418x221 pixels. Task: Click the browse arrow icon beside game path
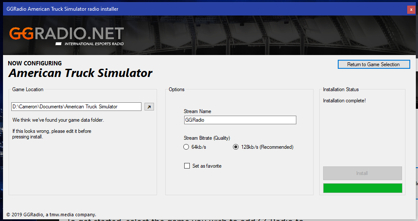[149, 107]
